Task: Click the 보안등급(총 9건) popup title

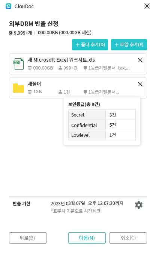Action: click(84, 105)
